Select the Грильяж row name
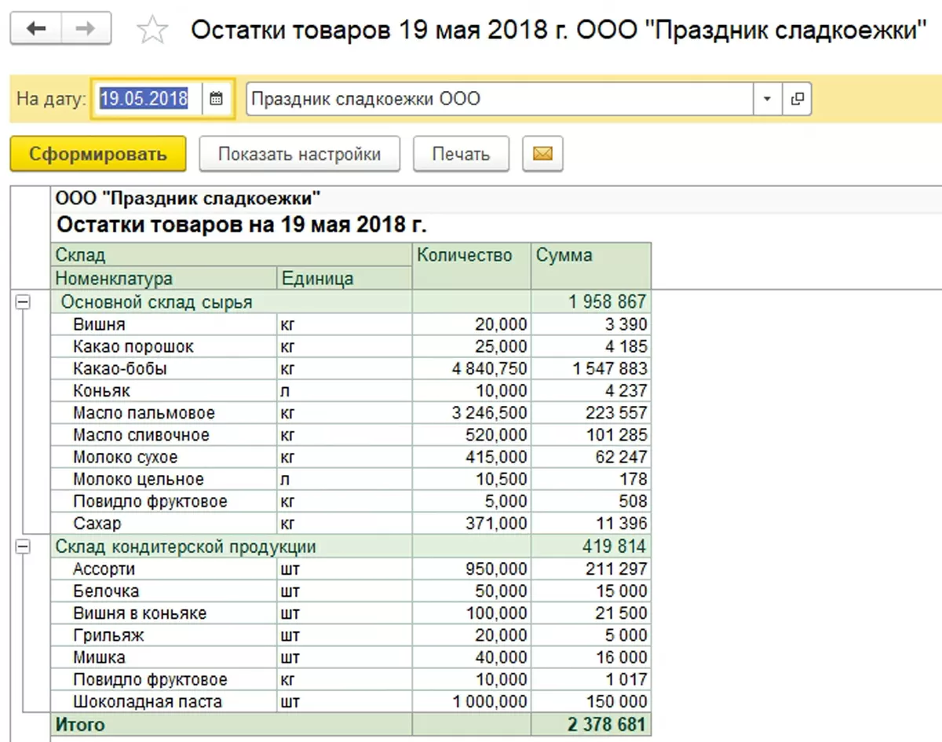This screenshot has height=742, width=942. (108, 635)
